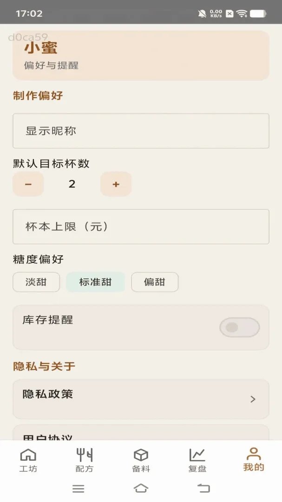Select 淡甜 sweetness option
This screenshot has height=502, width=282.
[36, 282]
